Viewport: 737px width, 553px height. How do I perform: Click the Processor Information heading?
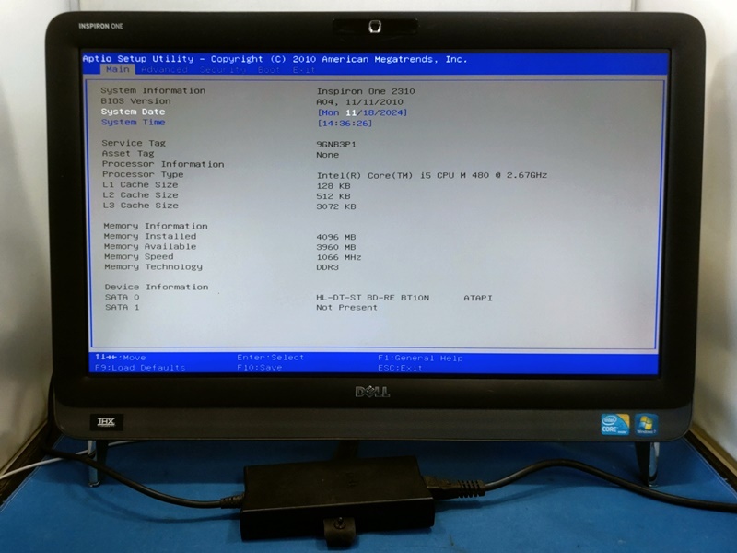163,164
